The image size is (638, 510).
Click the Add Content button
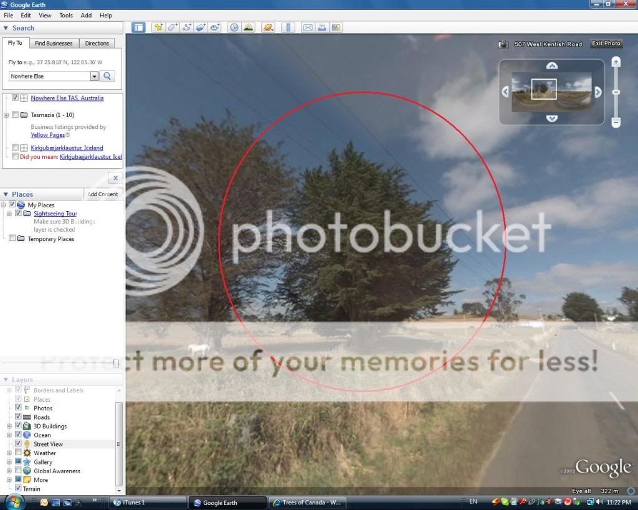(x=103, y=194)
